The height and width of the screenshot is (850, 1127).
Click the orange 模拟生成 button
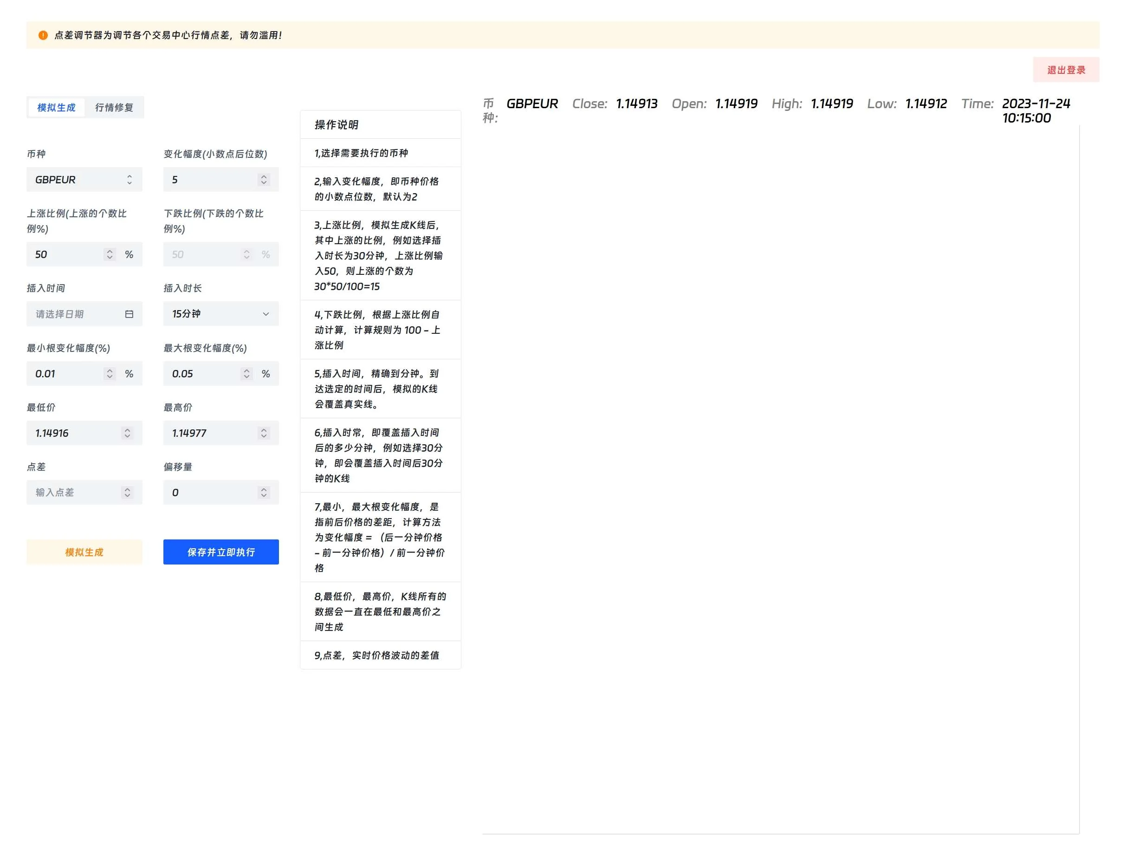click(84, 552)
